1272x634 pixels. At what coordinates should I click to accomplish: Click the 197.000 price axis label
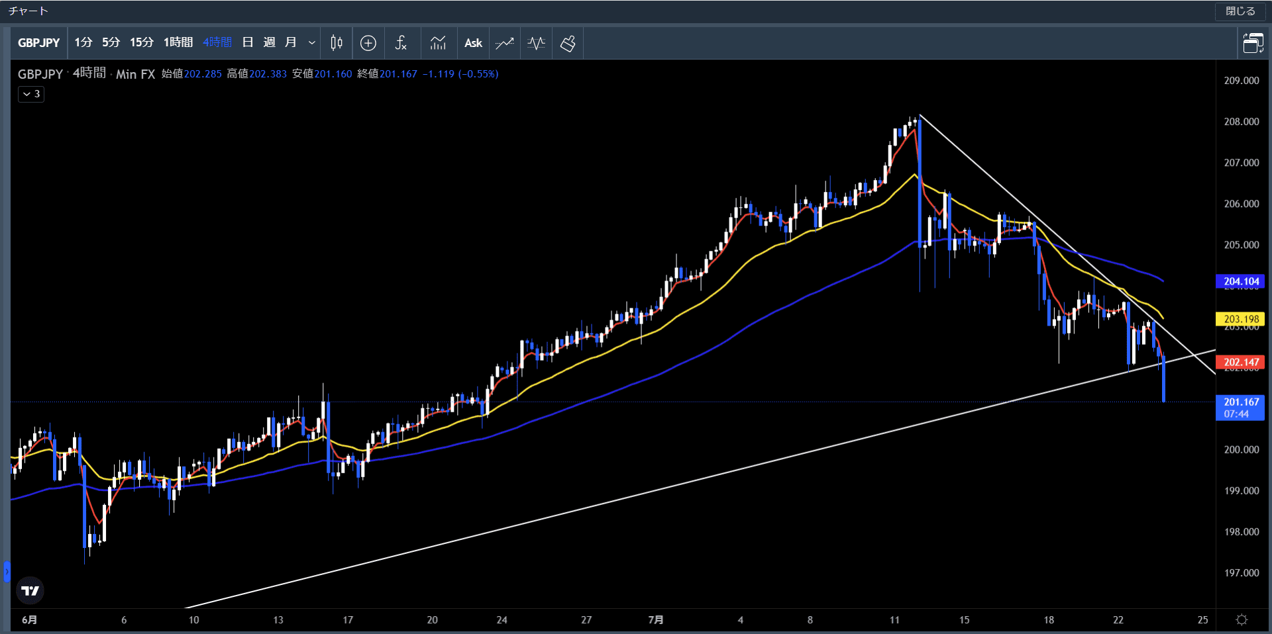(1241, 573)
